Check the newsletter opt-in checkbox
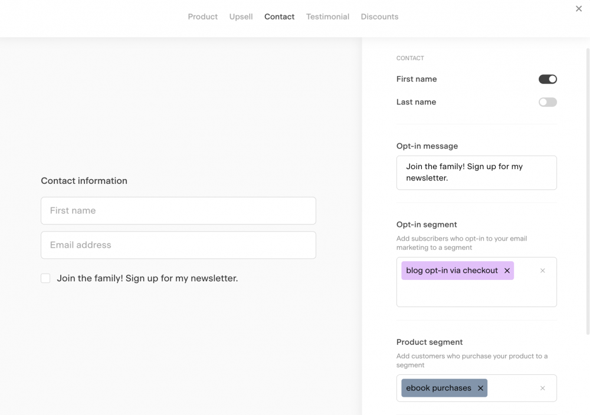 pyautogui.click(x=45, y=278)
